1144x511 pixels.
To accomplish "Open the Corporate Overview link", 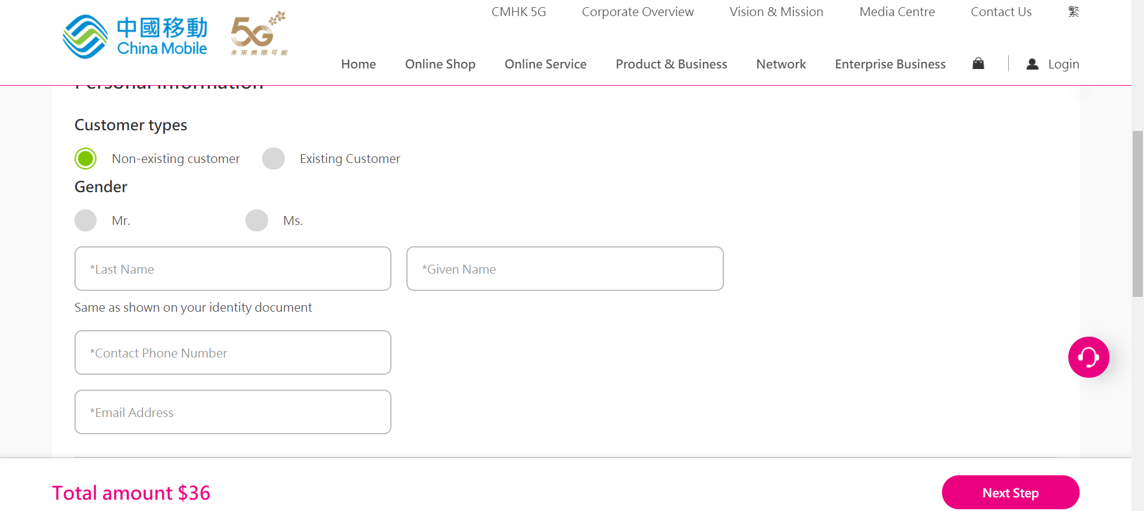I will (638, 12).
